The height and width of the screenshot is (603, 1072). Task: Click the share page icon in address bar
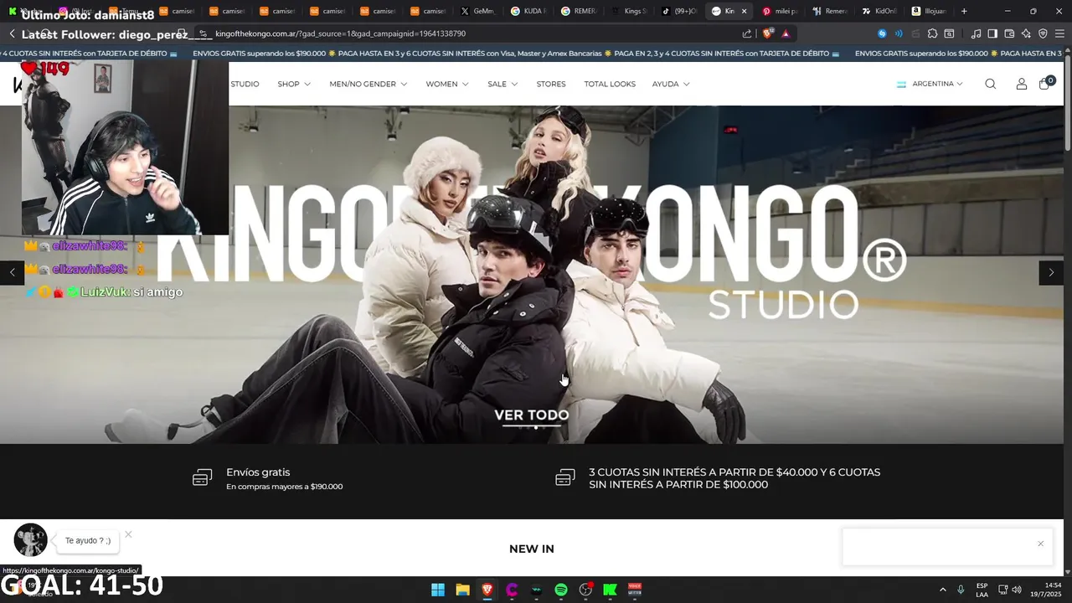tap(747, 33)
